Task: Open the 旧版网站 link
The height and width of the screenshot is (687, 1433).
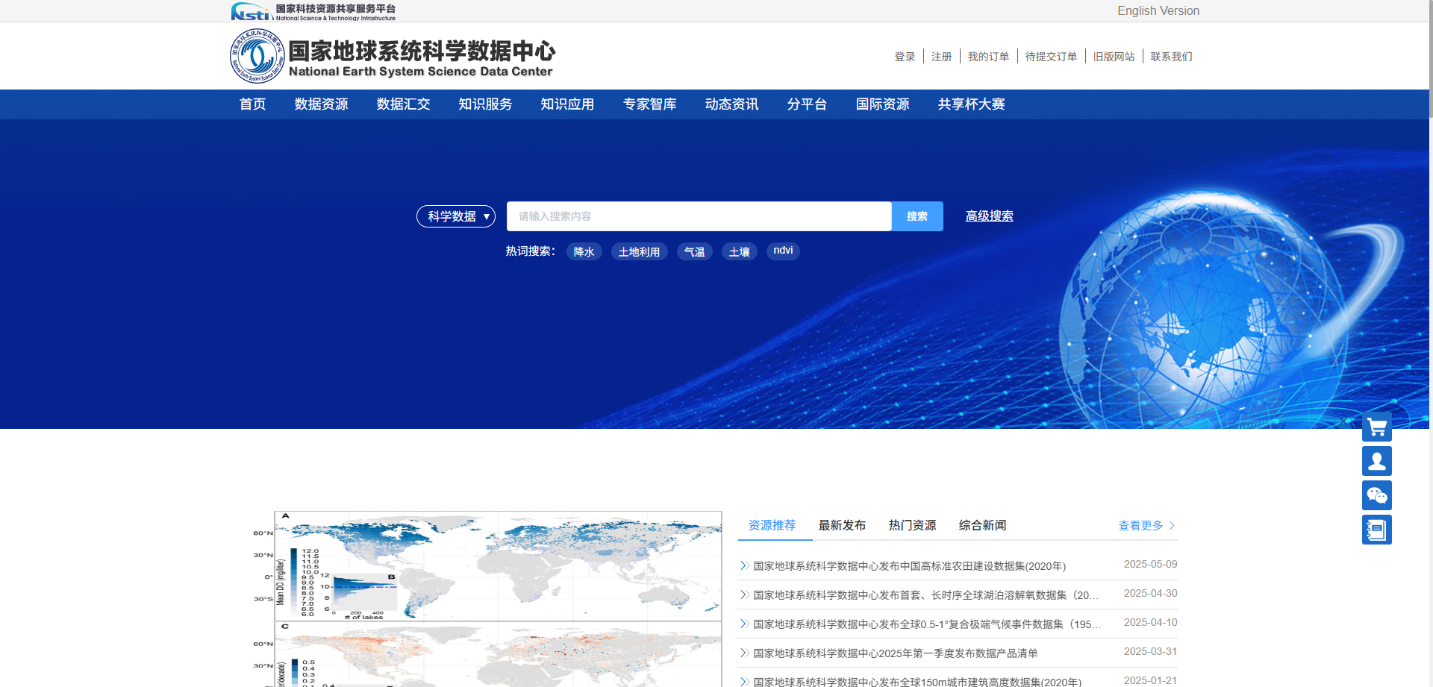Action: coord(1114,57)
